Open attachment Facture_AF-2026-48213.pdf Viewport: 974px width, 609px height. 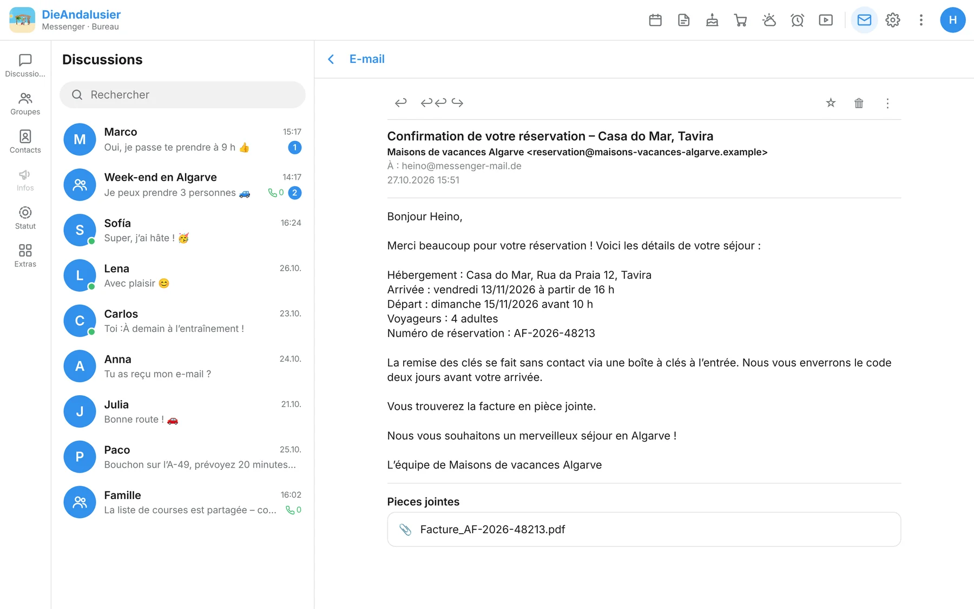pyautogui.click(x=644, y=529)
